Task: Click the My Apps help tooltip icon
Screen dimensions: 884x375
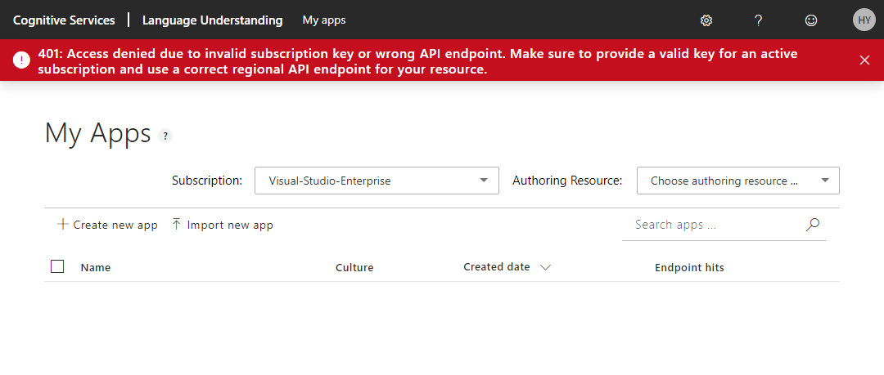Action: click(x=165, y=136)
